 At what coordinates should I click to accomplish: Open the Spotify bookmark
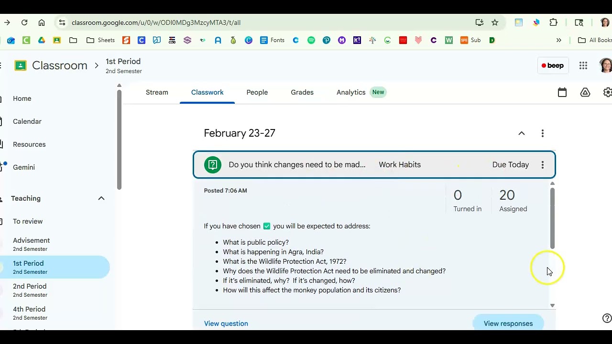pos(311,40)
